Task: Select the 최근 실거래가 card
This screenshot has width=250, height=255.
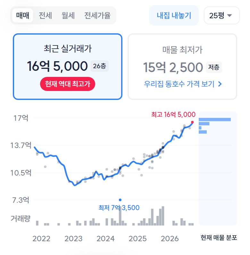Action: pos(68,67)
